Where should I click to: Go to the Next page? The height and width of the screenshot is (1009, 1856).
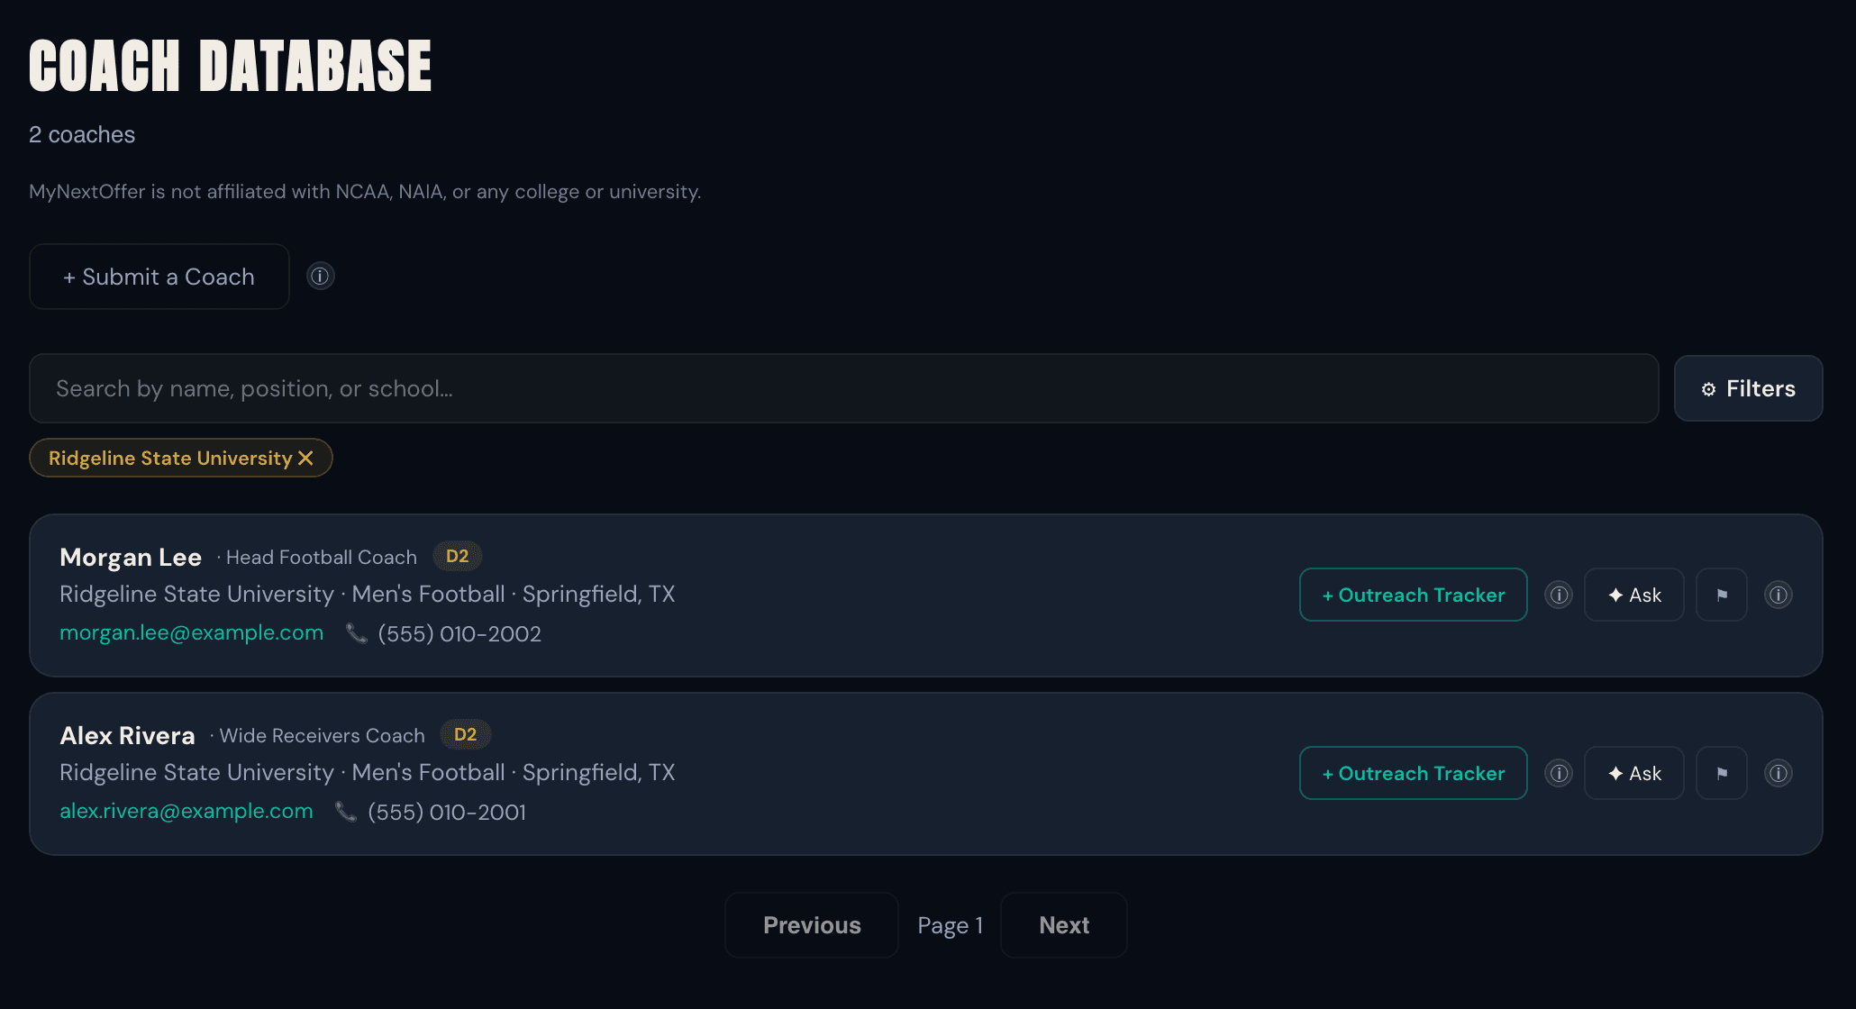[1064, 925]
